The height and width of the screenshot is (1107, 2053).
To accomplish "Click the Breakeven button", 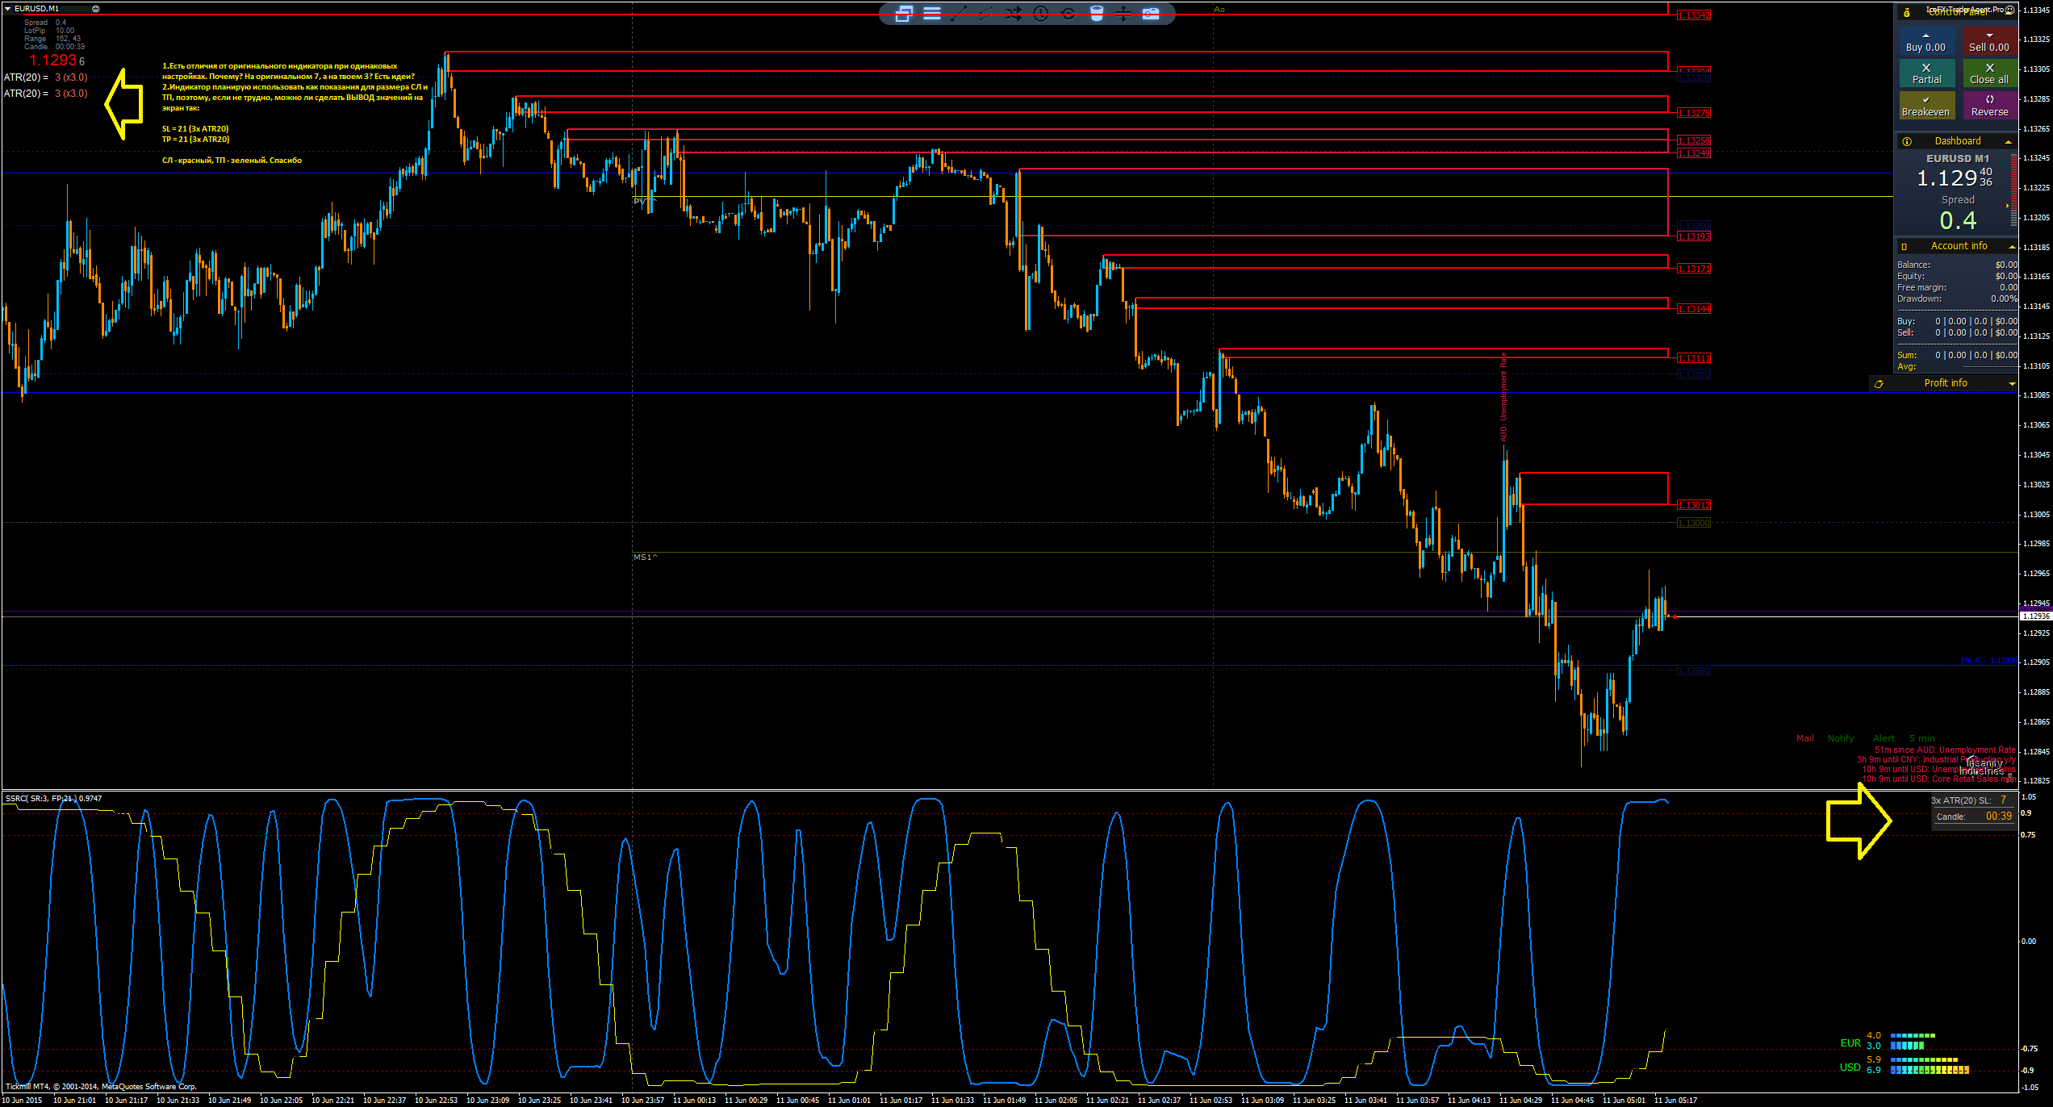I will point(1926,106).
